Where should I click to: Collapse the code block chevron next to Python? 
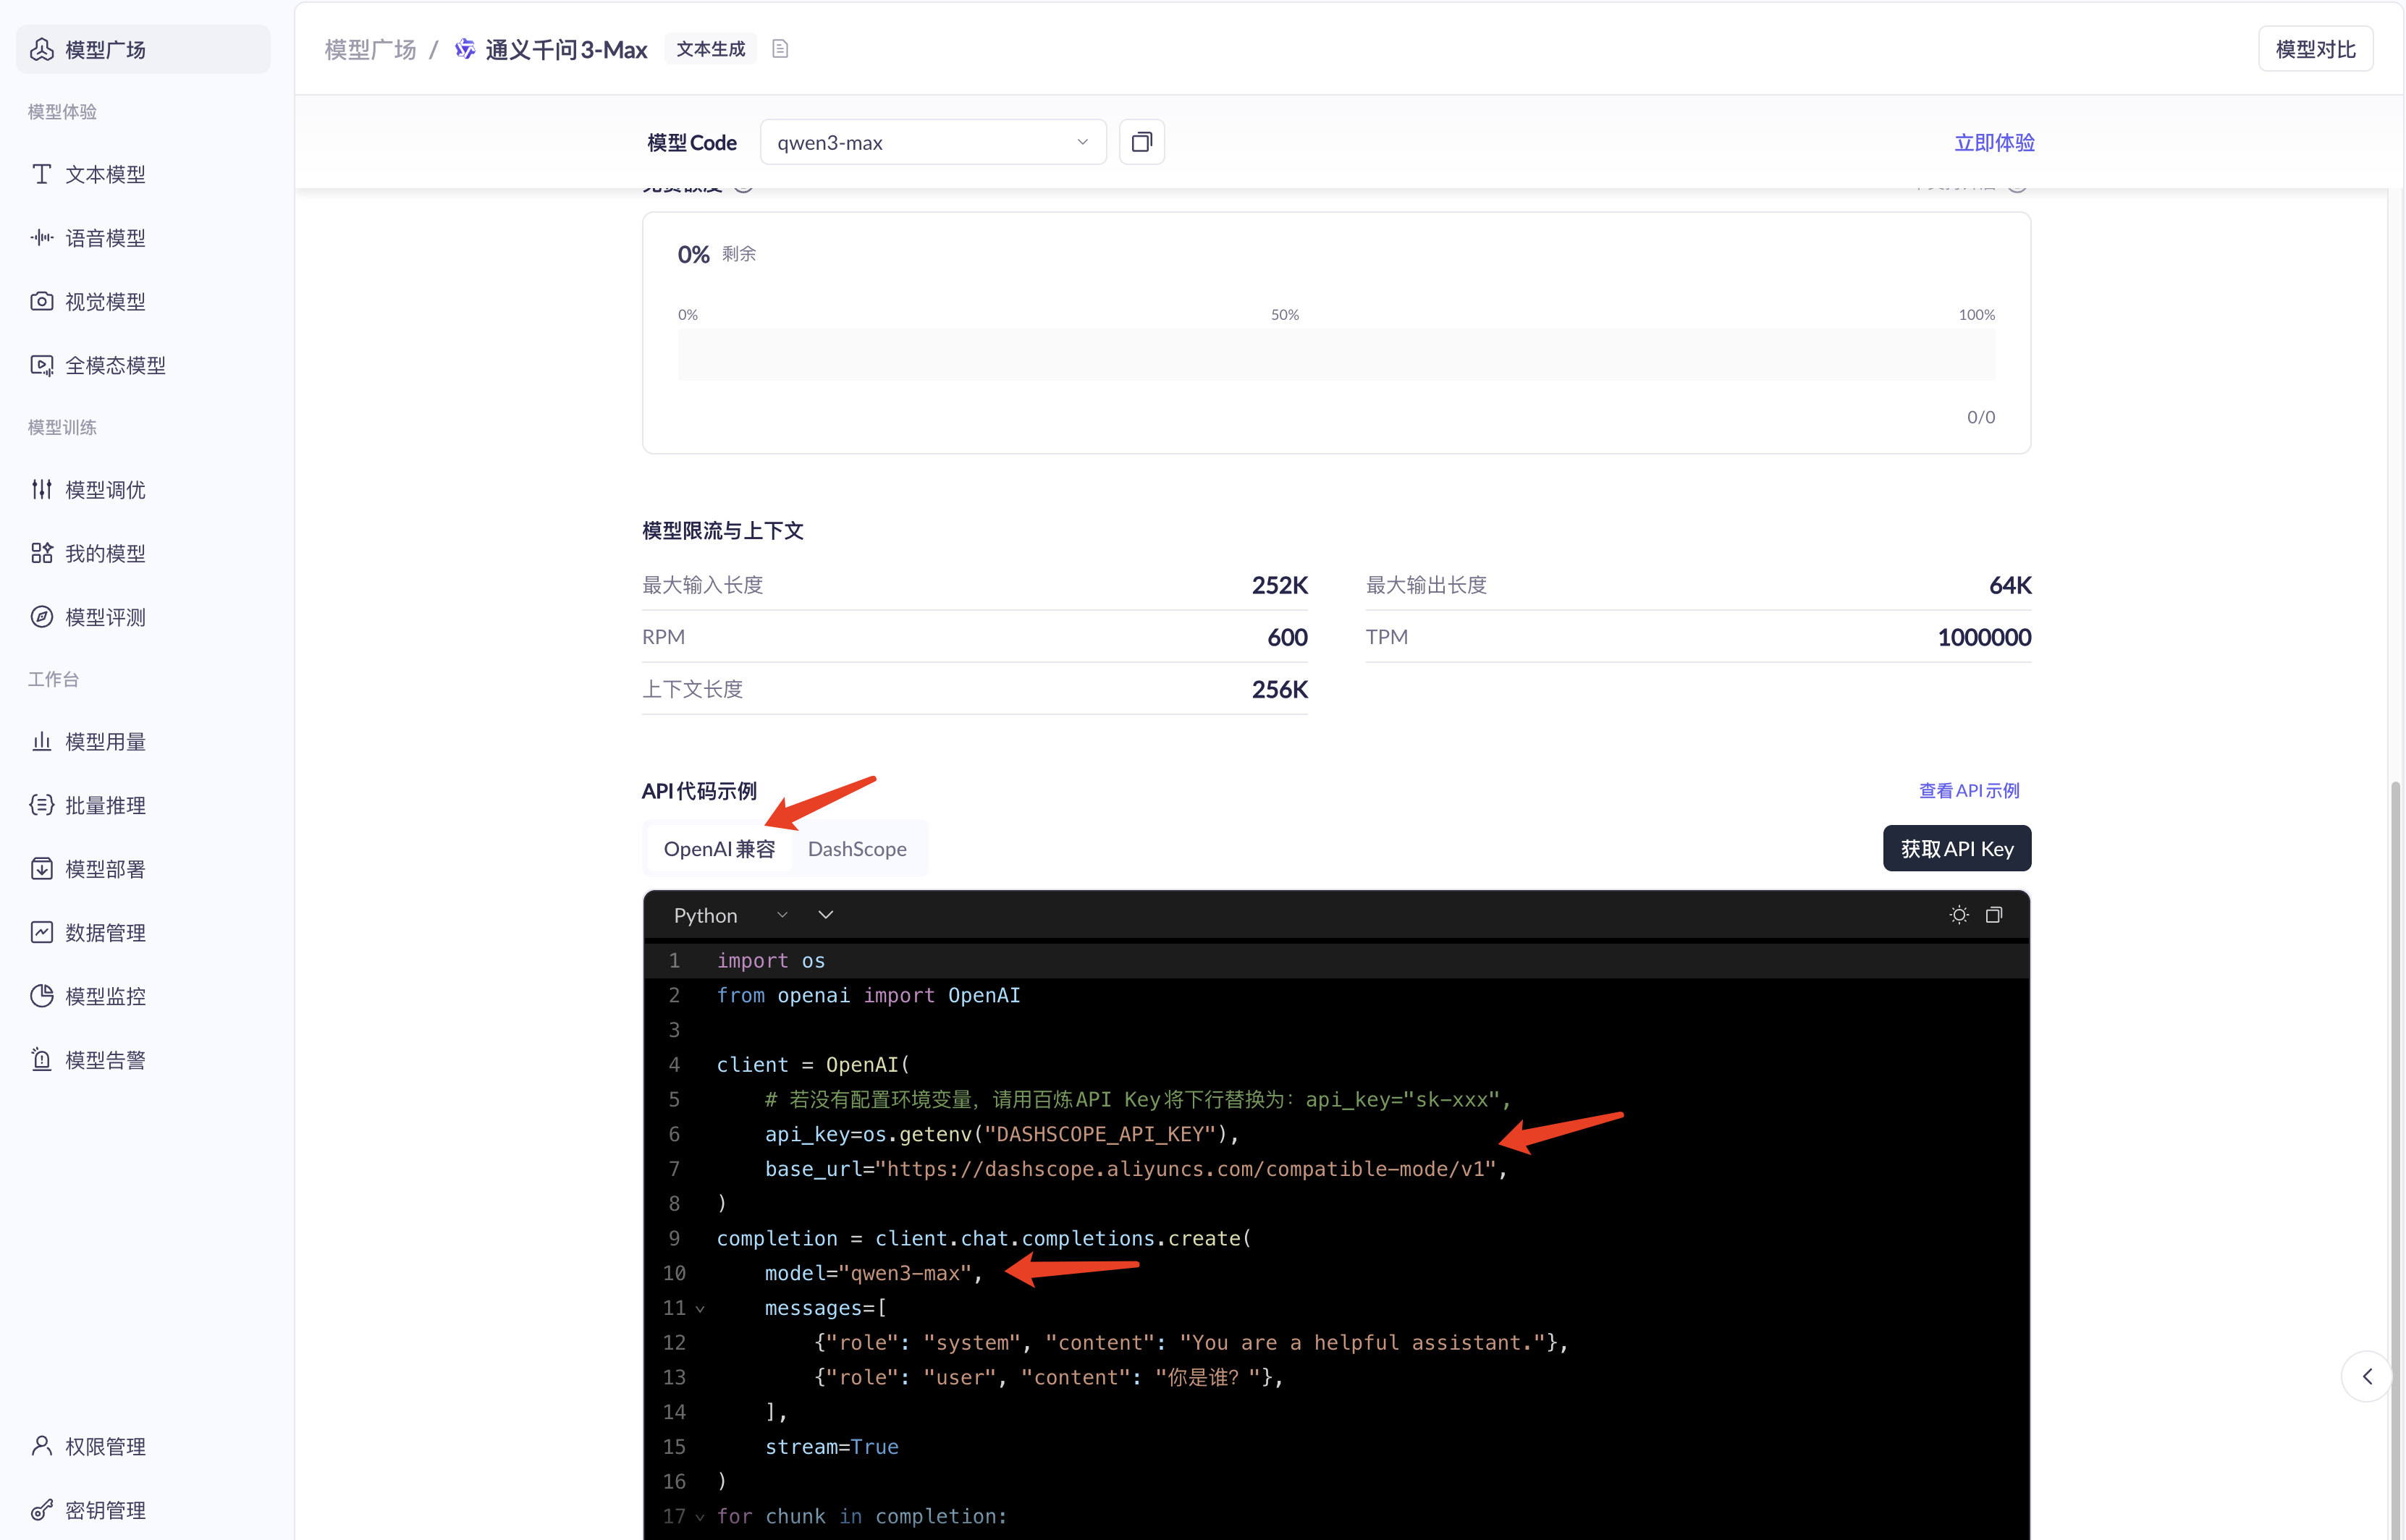pyautogui.click(x=825, y=915)
